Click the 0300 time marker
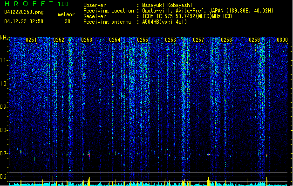Viewport: 293px width, 186px height. coord(282,40)
